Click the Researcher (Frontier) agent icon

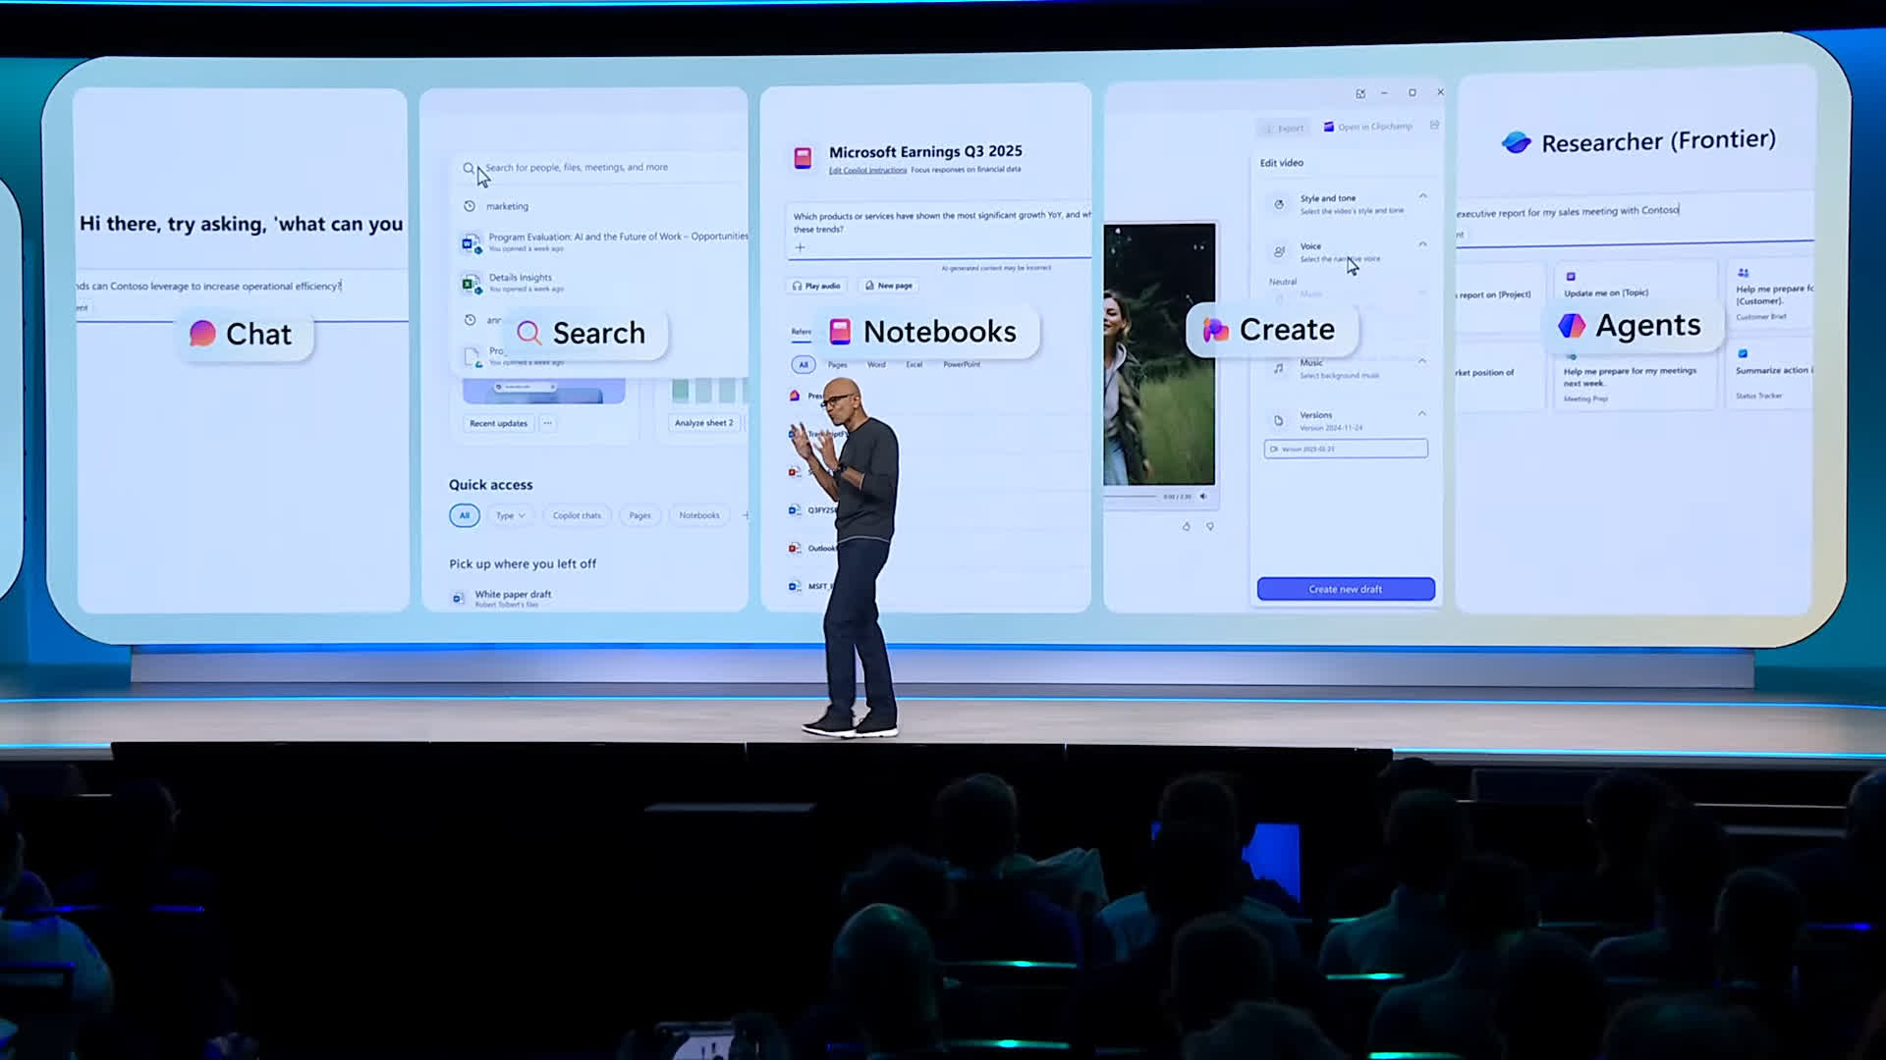click(1516, 143)
